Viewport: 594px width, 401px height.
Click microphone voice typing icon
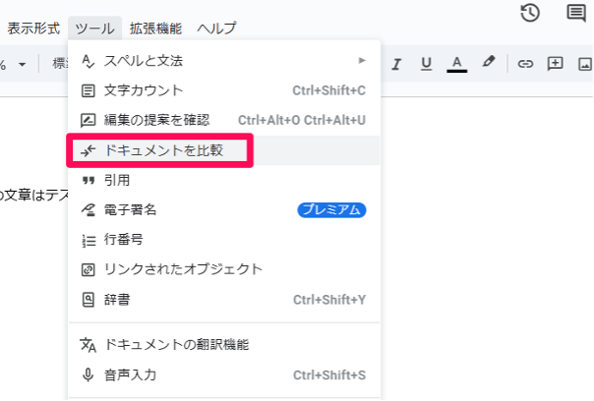[x=88, y=374]
